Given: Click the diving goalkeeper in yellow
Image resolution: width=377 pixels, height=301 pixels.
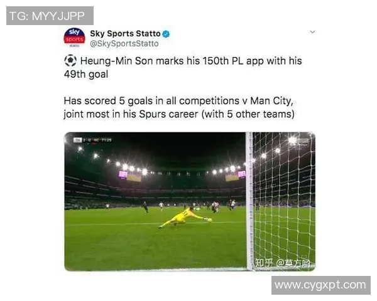Looking at the screenshot, I should [x=185, y=218].
